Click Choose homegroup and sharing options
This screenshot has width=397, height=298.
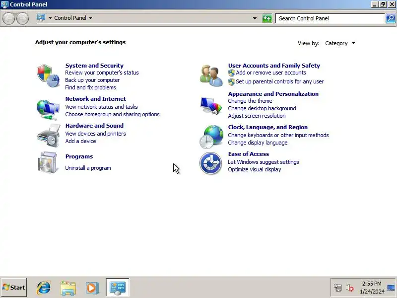point(112,114)
